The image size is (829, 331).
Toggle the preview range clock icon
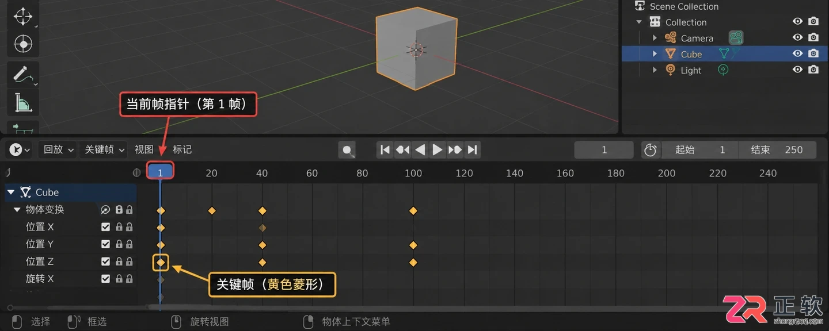coord(650,150)
